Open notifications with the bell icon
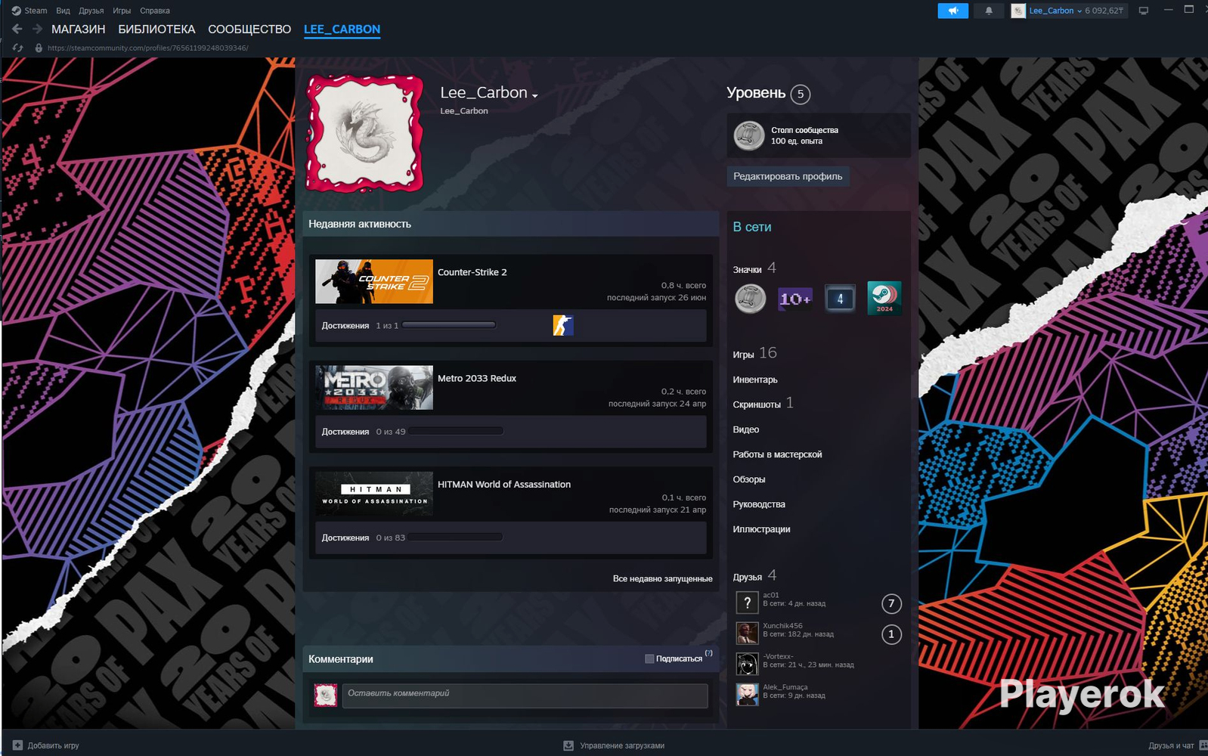 click(989, 11)
